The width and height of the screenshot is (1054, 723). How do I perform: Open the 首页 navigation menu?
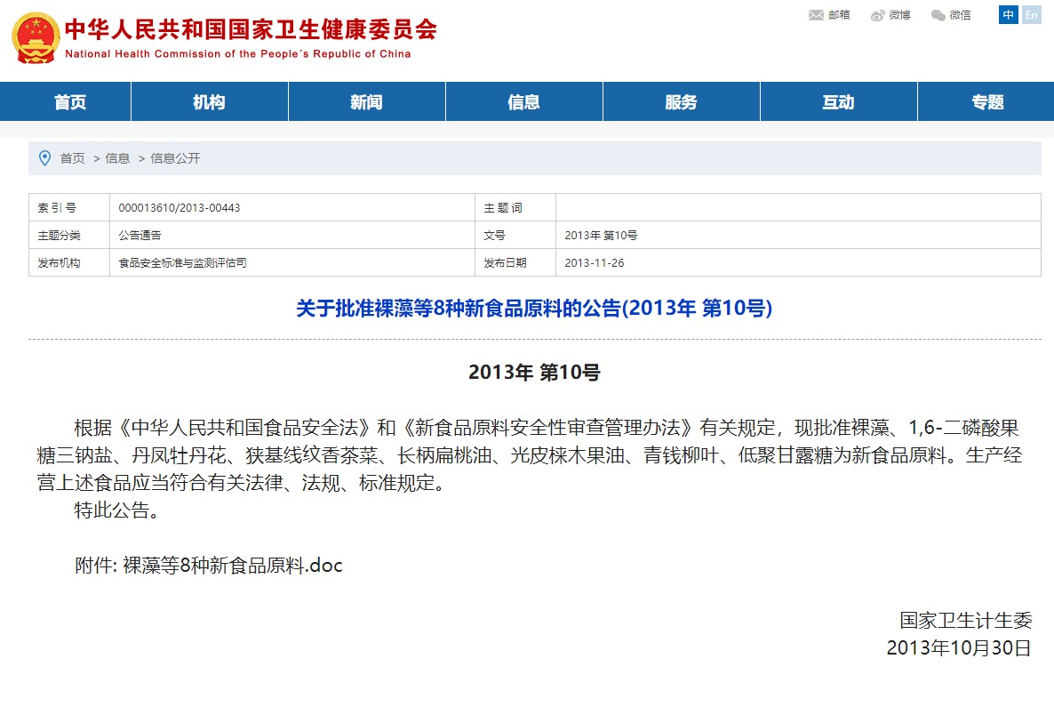click(70, 101)
